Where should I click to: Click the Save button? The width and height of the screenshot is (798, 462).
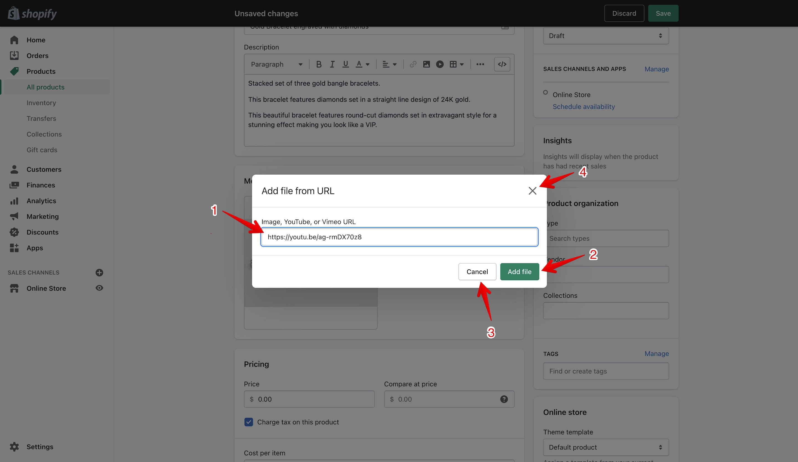pyautogui.click(x=663, y=13)
